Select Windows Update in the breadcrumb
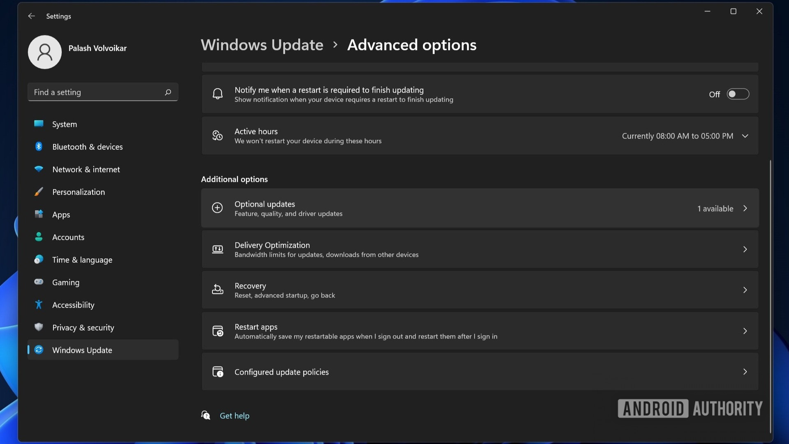 click(x=262, y=45)
